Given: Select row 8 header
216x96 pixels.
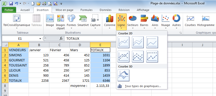Looking at the screenshot, I should tap(5, 86).
